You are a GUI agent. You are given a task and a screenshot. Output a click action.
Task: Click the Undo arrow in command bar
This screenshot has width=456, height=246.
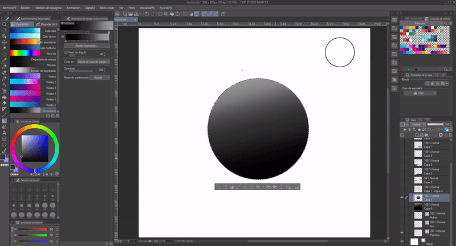tap(147, 13)
